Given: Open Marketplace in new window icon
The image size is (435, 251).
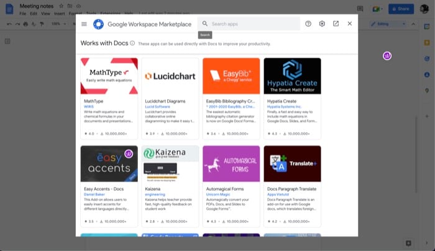Looking at the screenshot, I should [x=336, y=24].
